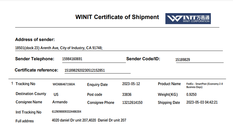The width and height of the screenshot is (233, 124).
Task: Click the Certificate reference number field
Action: click(85, 70)
